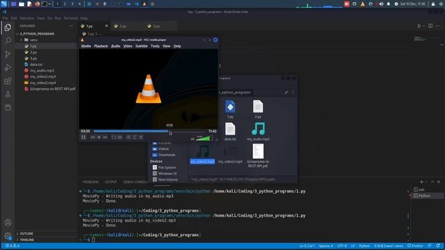Switch to the OUTPUT panel tab

(111, 182)
